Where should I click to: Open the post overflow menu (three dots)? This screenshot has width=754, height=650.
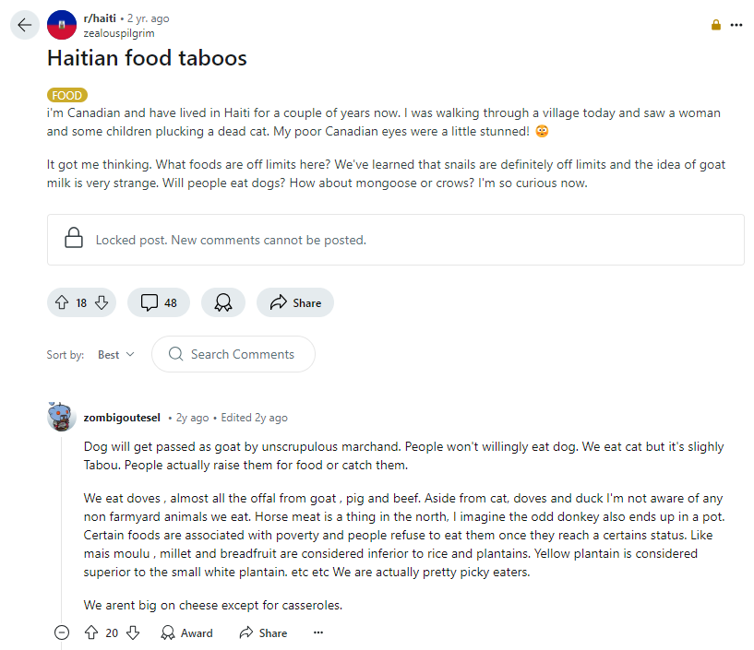(x=736, y=25)
